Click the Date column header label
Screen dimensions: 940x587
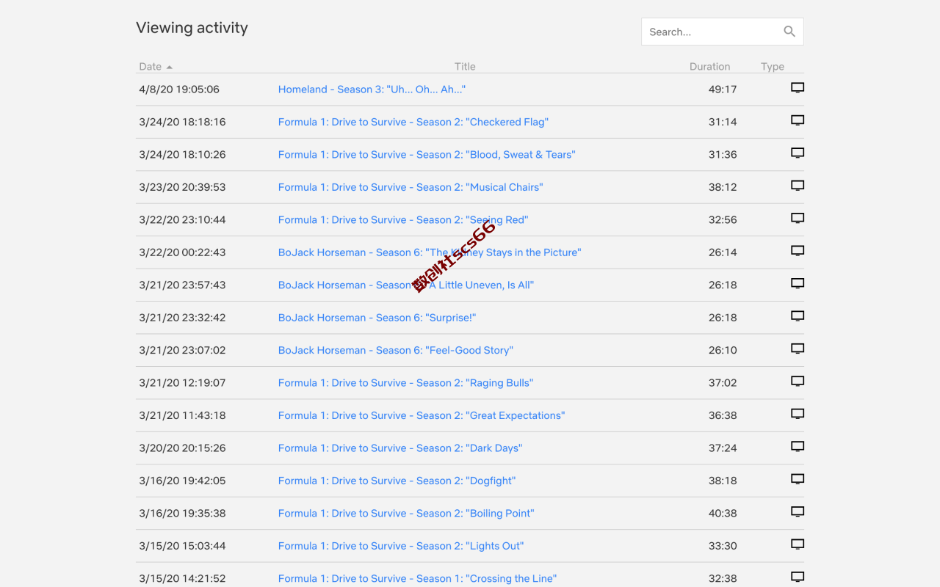click(x=150, y=67)
